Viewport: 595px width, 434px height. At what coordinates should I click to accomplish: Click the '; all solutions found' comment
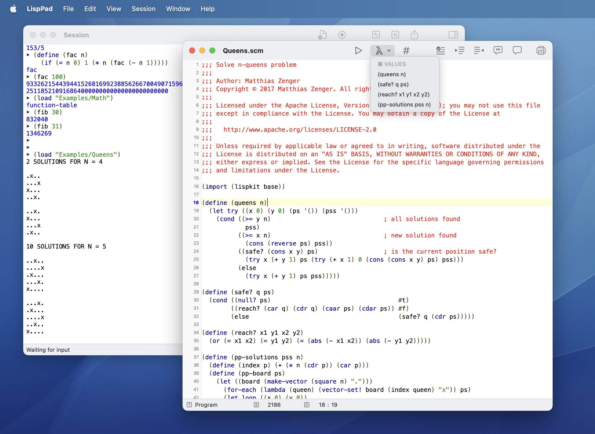pyautogui.click(x=422, y=219)
